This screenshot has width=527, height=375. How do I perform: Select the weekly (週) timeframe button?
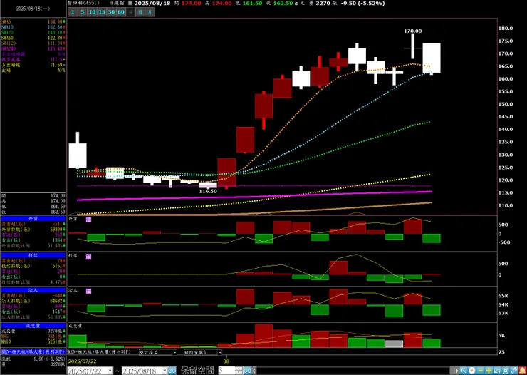tap(141, 12)
